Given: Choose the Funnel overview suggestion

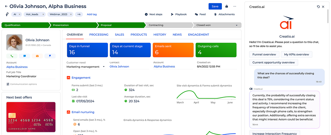Looking at the screenshot, I should tap(264, 54).
